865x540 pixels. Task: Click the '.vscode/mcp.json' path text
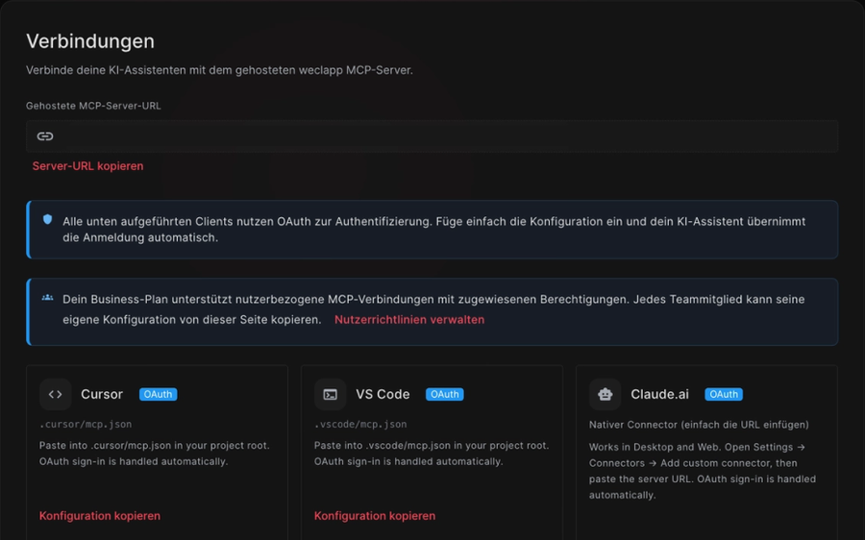360,424
